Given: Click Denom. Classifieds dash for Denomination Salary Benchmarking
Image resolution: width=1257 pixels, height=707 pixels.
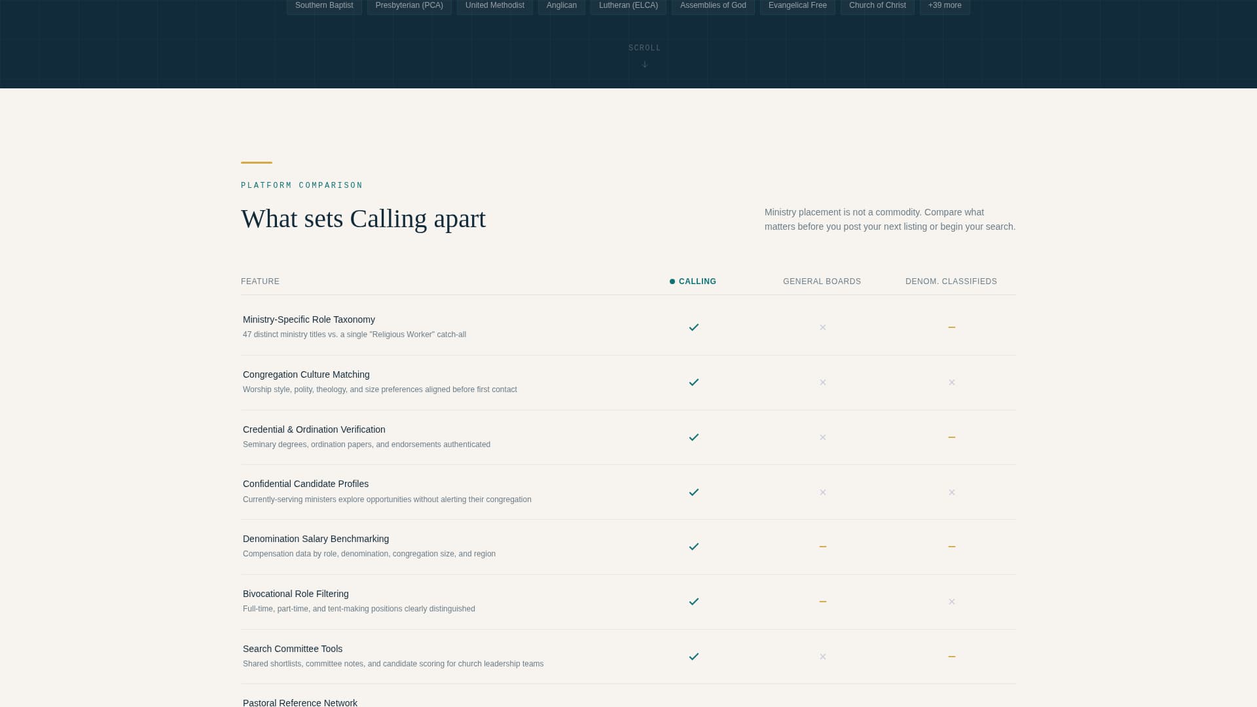Looking at the screenshot, I should 952,547.
